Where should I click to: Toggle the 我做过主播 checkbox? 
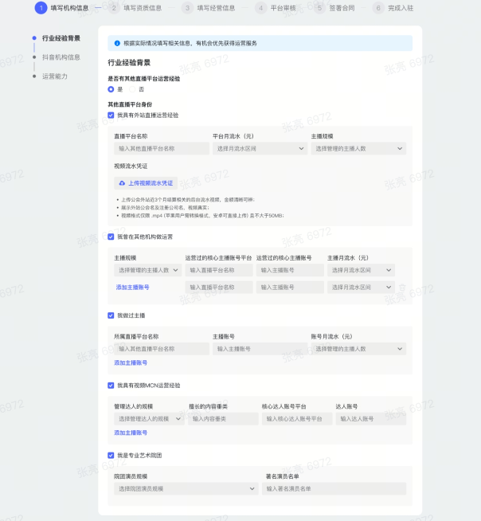[x=111, y=315]
